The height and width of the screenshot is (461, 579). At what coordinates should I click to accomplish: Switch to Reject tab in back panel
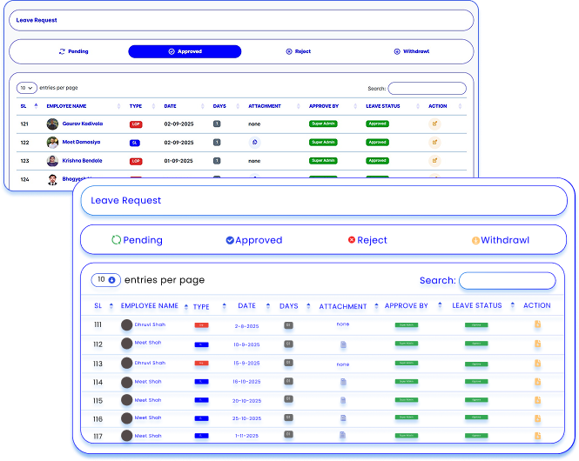click(298, 51)
